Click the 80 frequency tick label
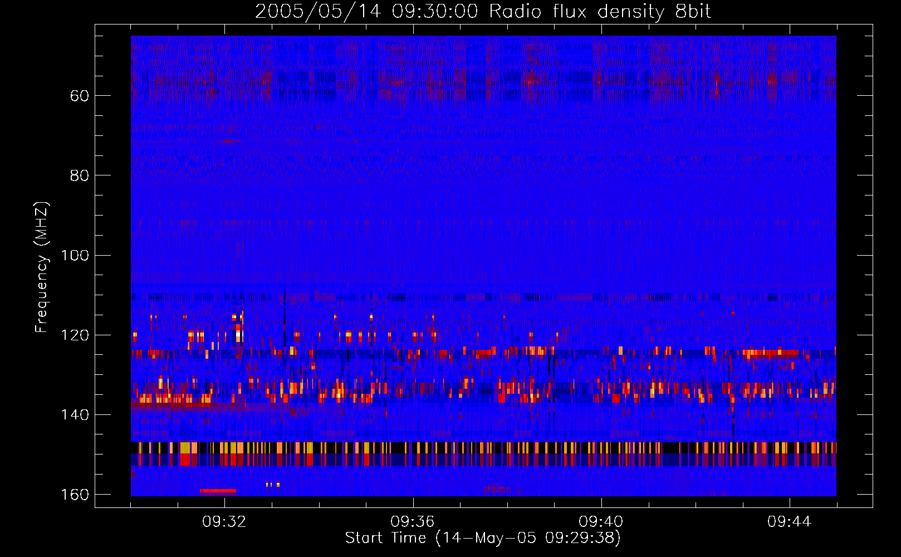The height and width of the screenshot is (557, 901). click(80, 175)
